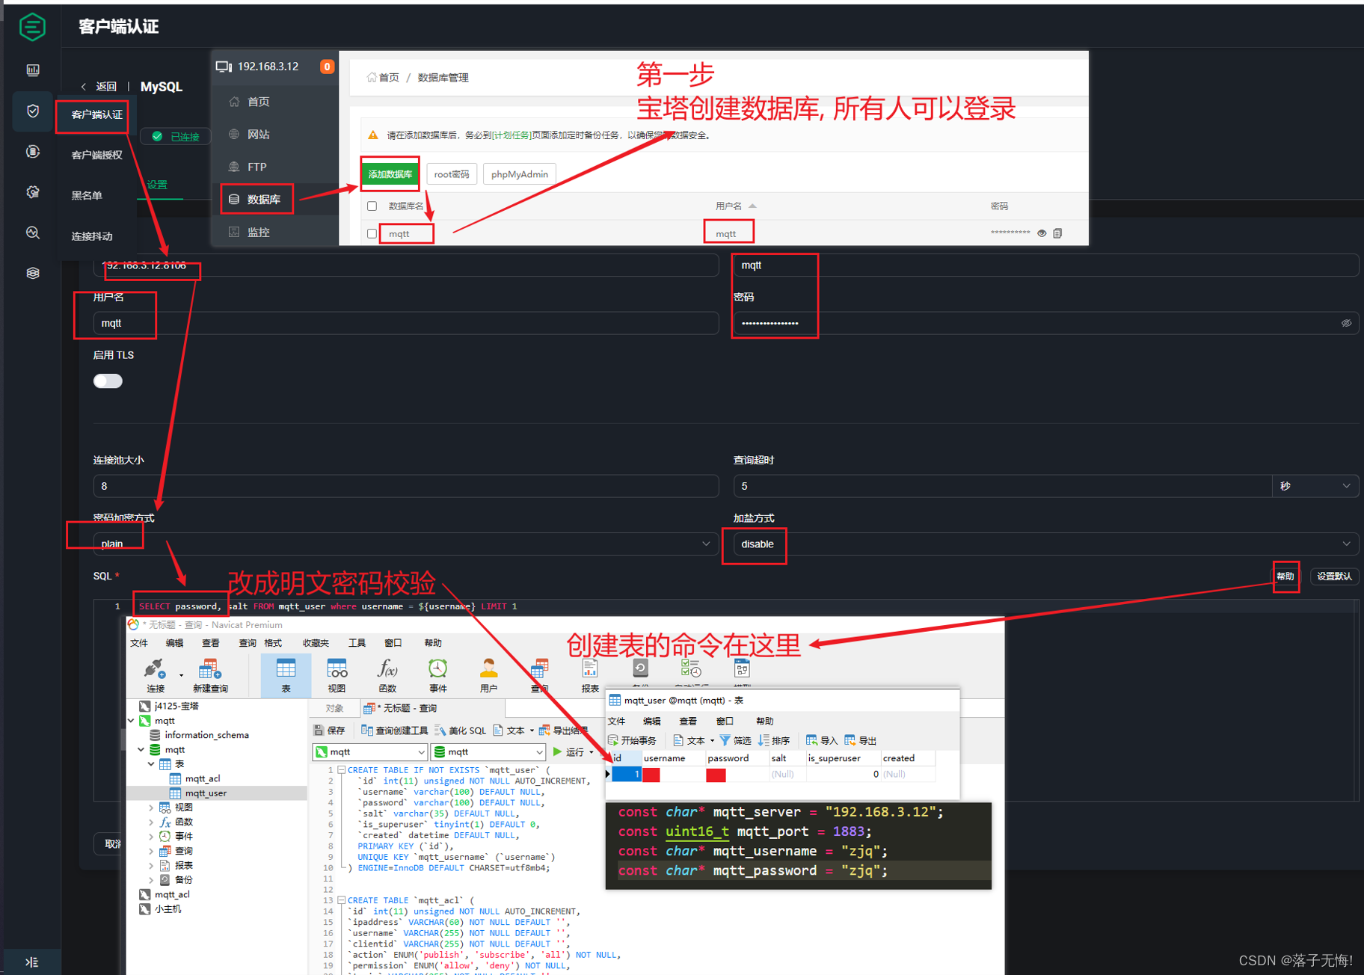Click 添加数据库 add database button
Viewport: 1364px width, 975px height.
tap(390, 174)
